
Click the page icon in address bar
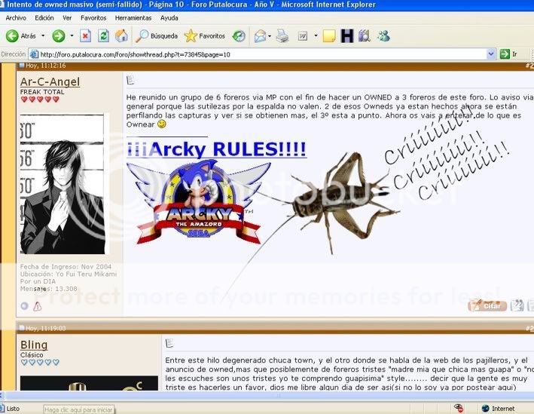[x=34, y=54]
